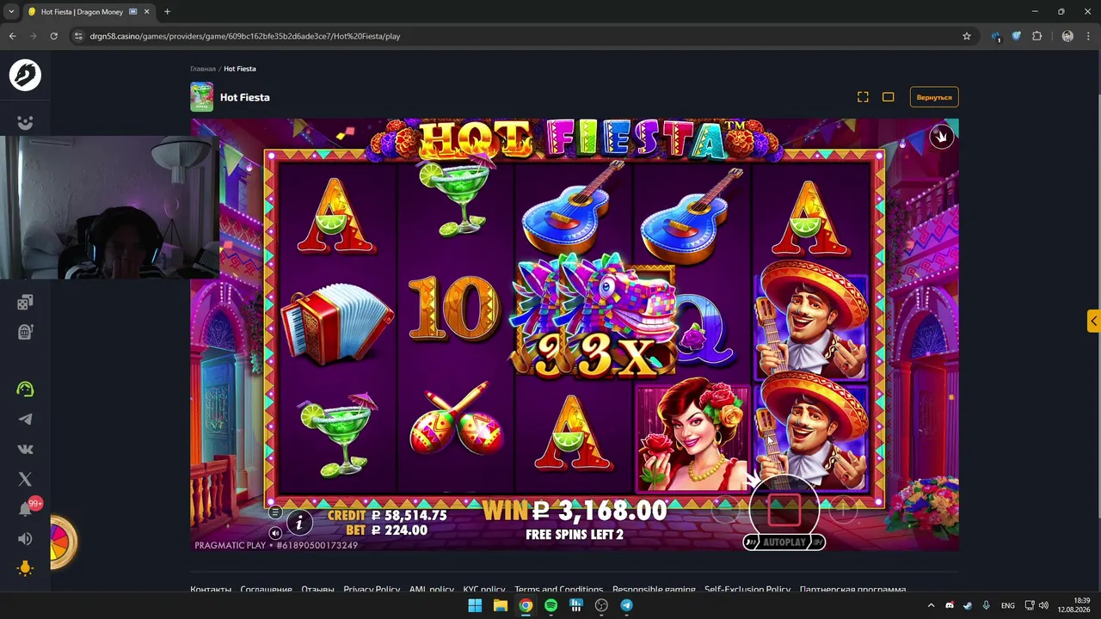
Task: Open the Отзывы footer link
Action: [x=318, y=590]
